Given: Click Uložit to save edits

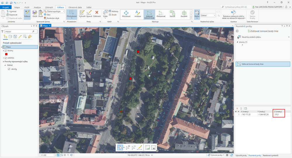Looking at the screenshot, I should 35,14.
